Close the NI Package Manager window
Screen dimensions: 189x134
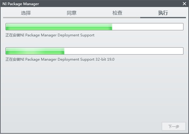click(184, 4)
